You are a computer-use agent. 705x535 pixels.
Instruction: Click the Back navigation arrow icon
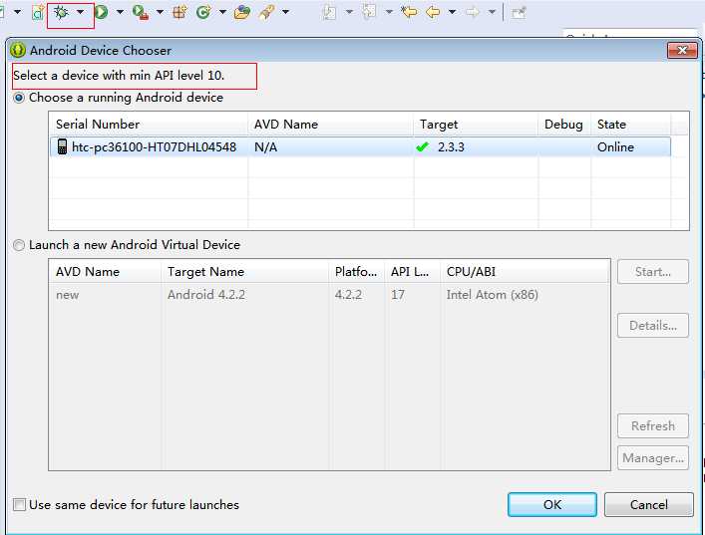433,12
